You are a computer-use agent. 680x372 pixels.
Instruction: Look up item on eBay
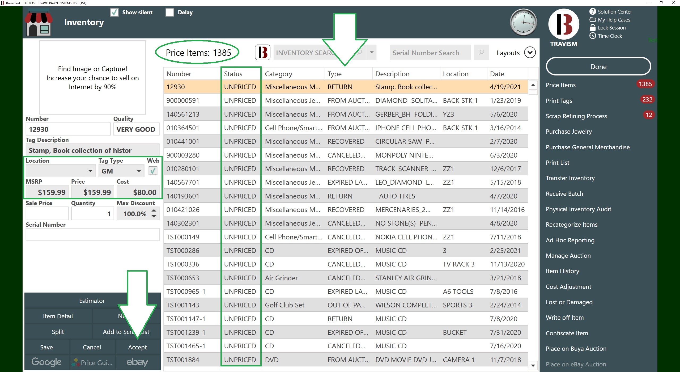point(138,362)
